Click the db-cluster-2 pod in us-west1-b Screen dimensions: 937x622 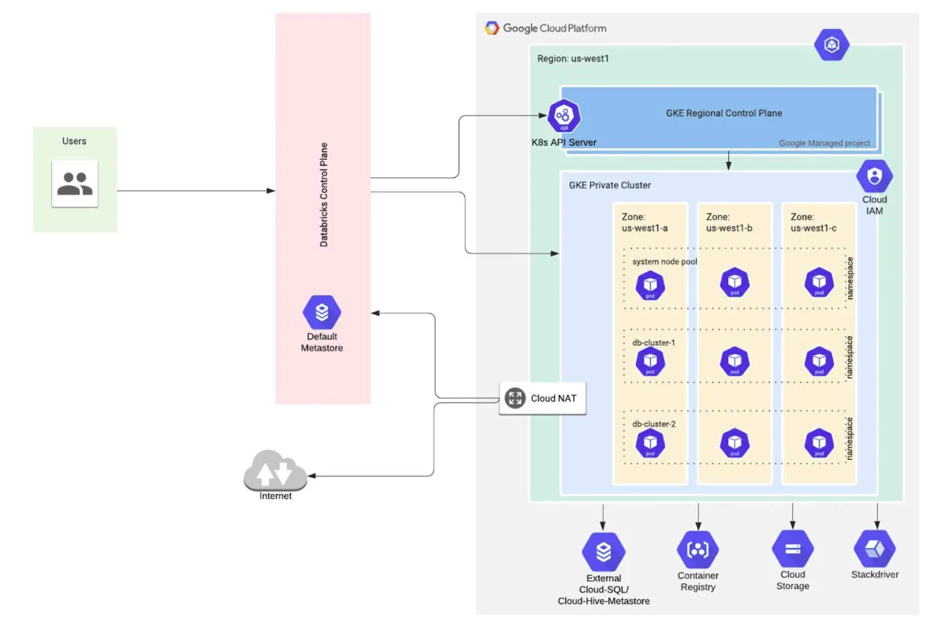734,443
